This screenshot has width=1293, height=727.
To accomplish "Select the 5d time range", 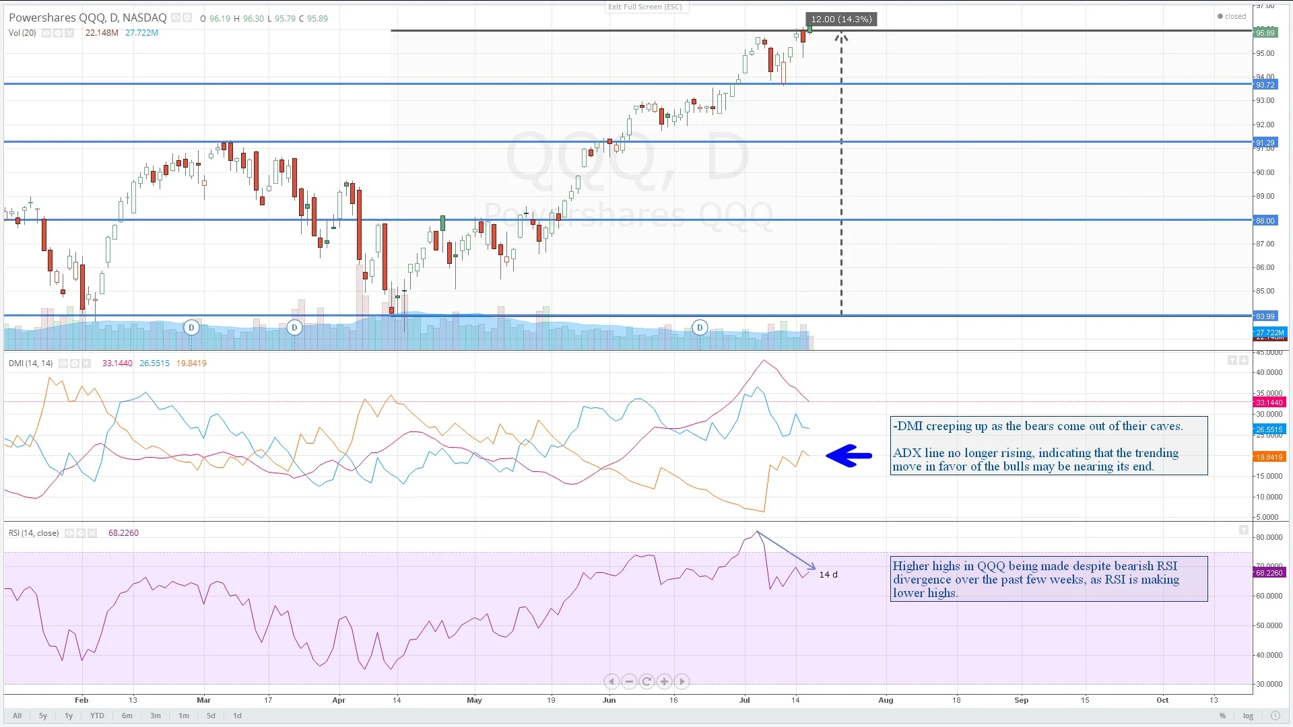I will tap(211, 716).
